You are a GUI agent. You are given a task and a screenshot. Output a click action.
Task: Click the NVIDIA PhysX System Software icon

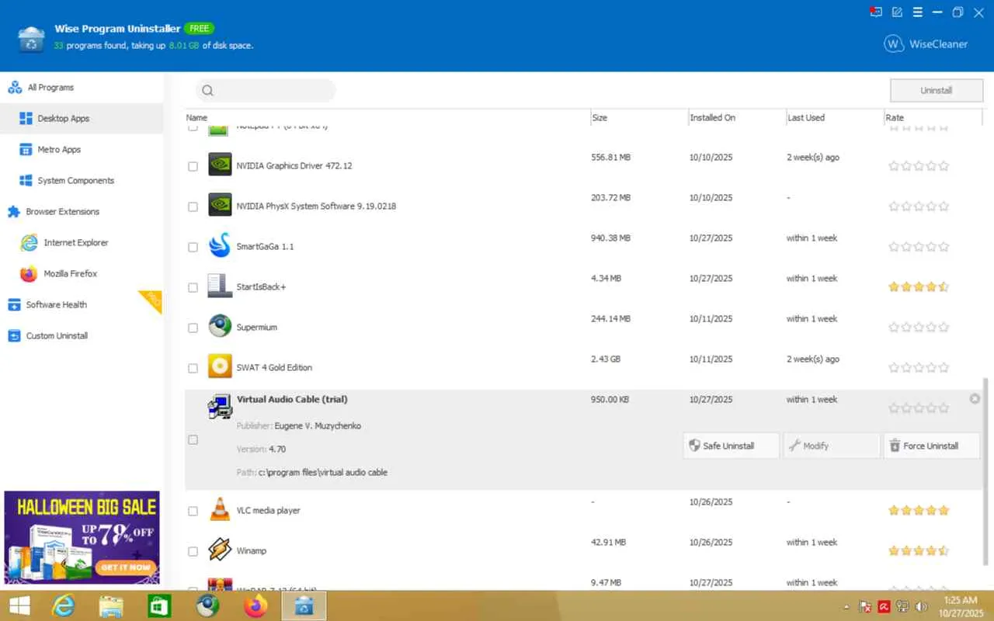click(x=220, y=205)
